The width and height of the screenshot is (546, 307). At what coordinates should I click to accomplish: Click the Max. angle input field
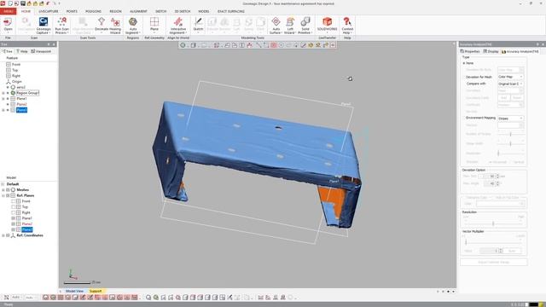[489, 183]
